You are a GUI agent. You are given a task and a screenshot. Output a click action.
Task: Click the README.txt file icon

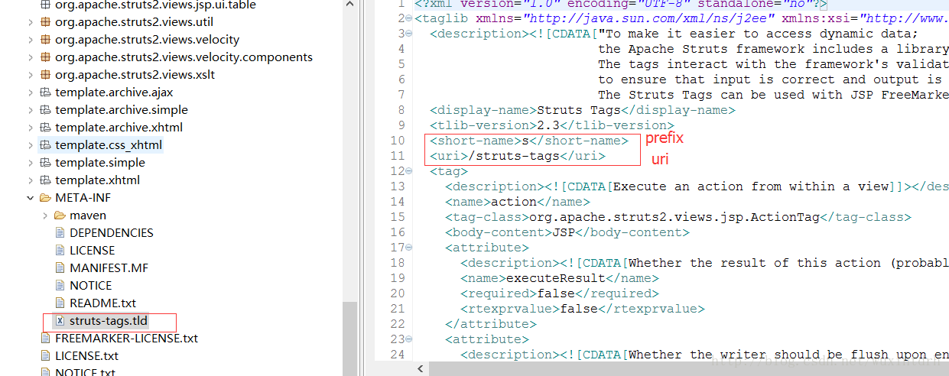point(60,303)
